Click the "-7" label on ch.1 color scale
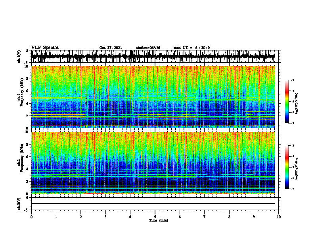 (x=293, y=123)
